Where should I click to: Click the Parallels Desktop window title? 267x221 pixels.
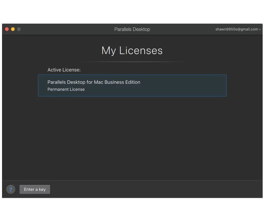(132, 29)
